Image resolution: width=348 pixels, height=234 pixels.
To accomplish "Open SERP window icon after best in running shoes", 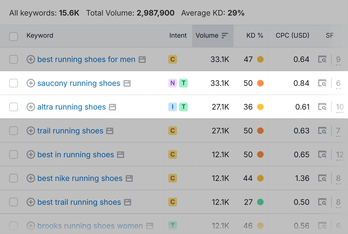I will [121, 155].
